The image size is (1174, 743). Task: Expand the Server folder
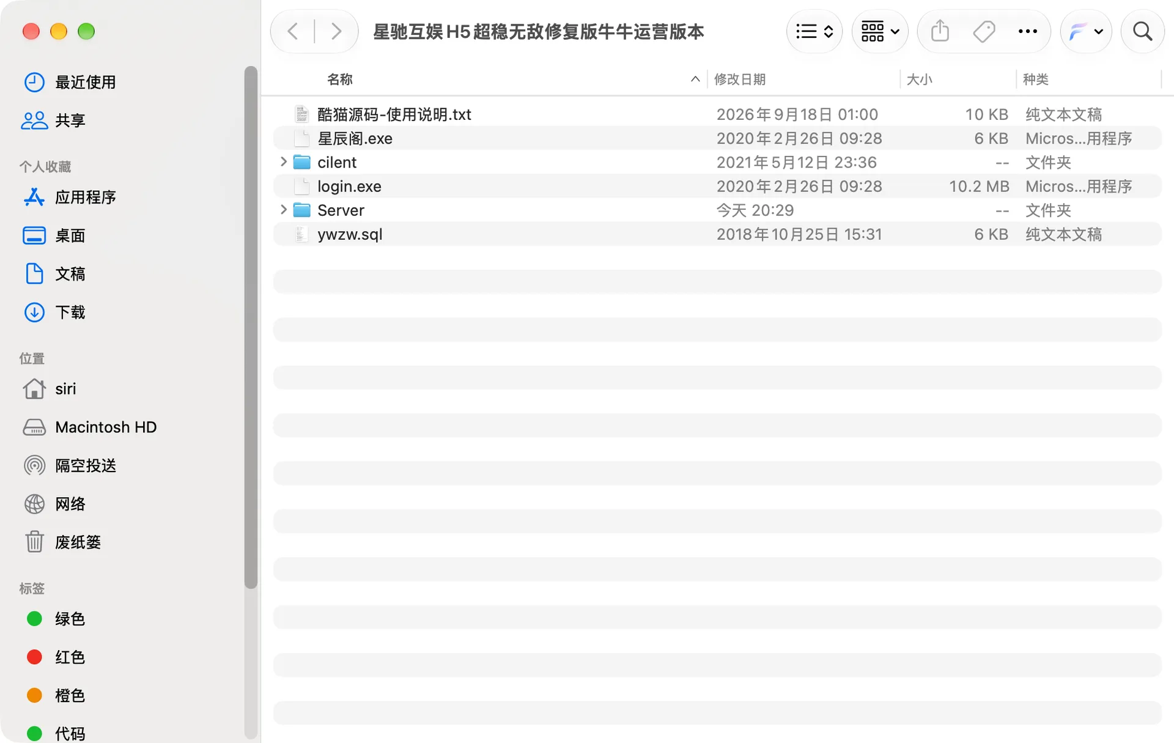[x=283, y=210]
